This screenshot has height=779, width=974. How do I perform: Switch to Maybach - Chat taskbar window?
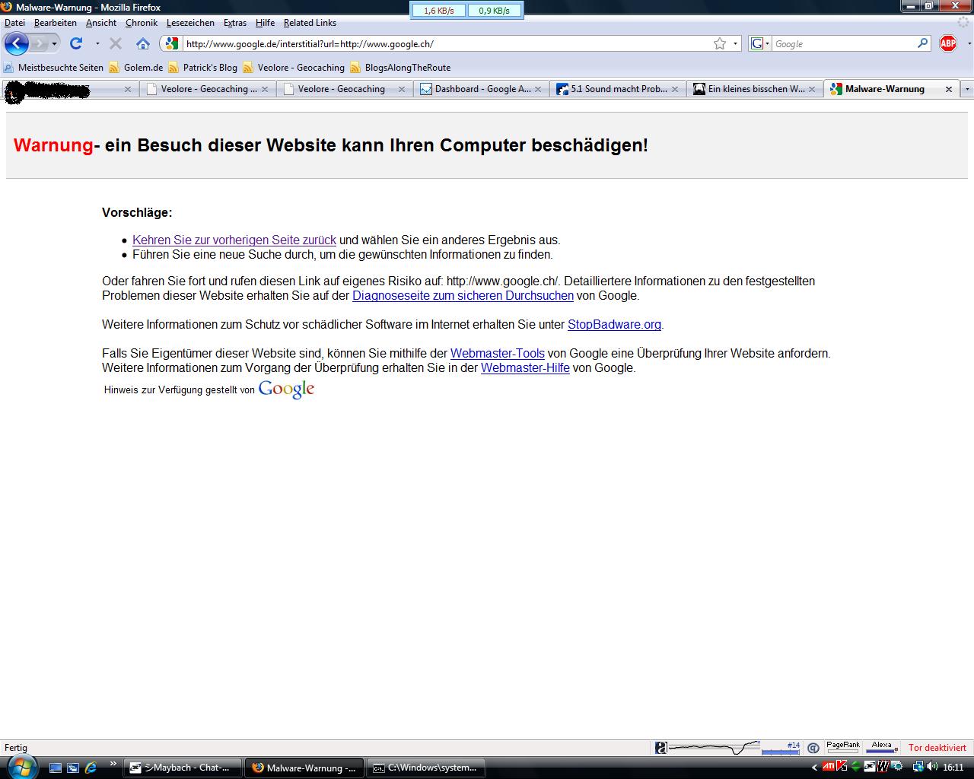point(183,768)
